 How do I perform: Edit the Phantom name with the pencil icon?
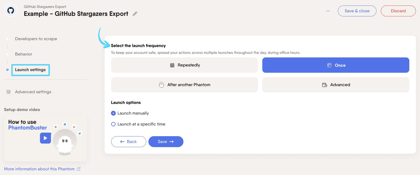coord(135,13)
